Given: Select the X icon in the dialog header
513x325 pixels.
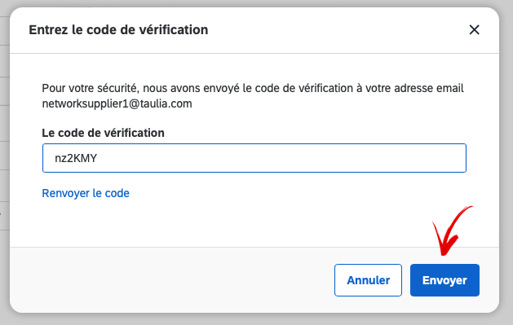Looking at the screenshot, I should pos(474,29).
